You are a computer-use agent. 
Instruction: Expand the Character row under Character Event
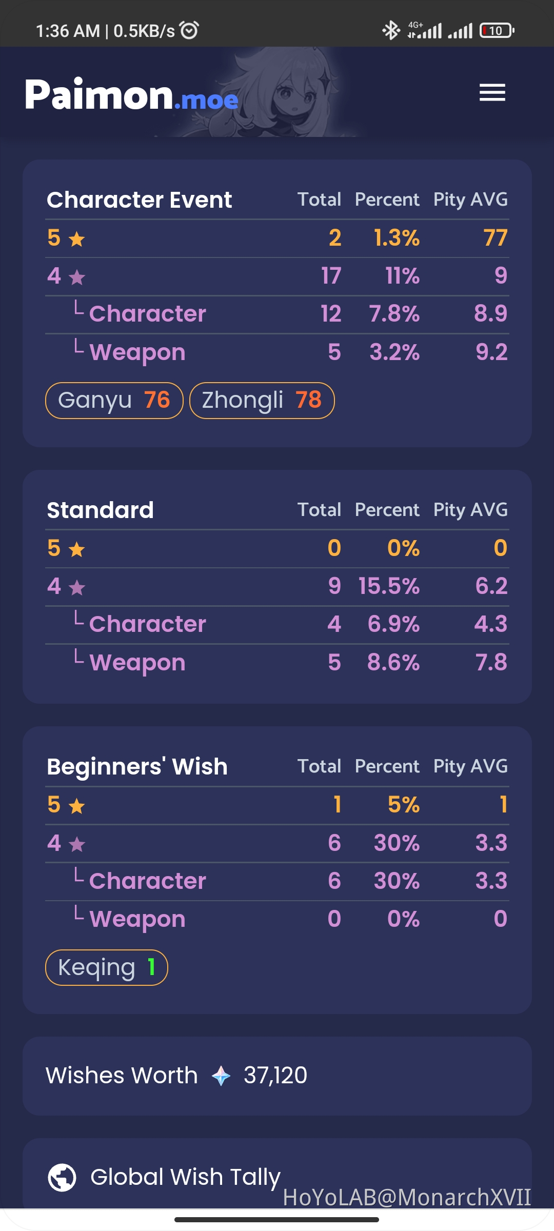click(x=147, y=313)
